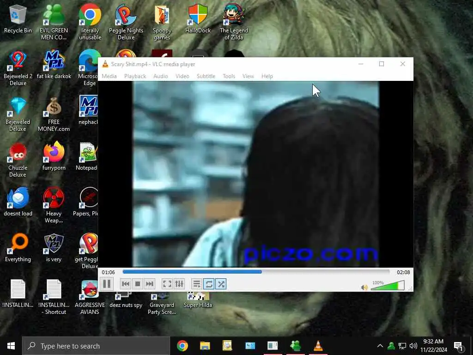Viewport: 473px width, 355px height.
Task: Click the taskbar search box
Action: tap(96, 346)
